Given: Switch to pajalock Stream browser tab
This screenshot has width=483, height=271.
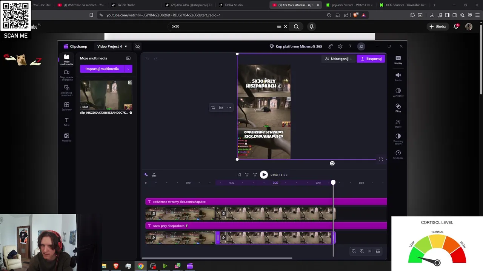Looking at the screenshot, I should tap(349, 5).
